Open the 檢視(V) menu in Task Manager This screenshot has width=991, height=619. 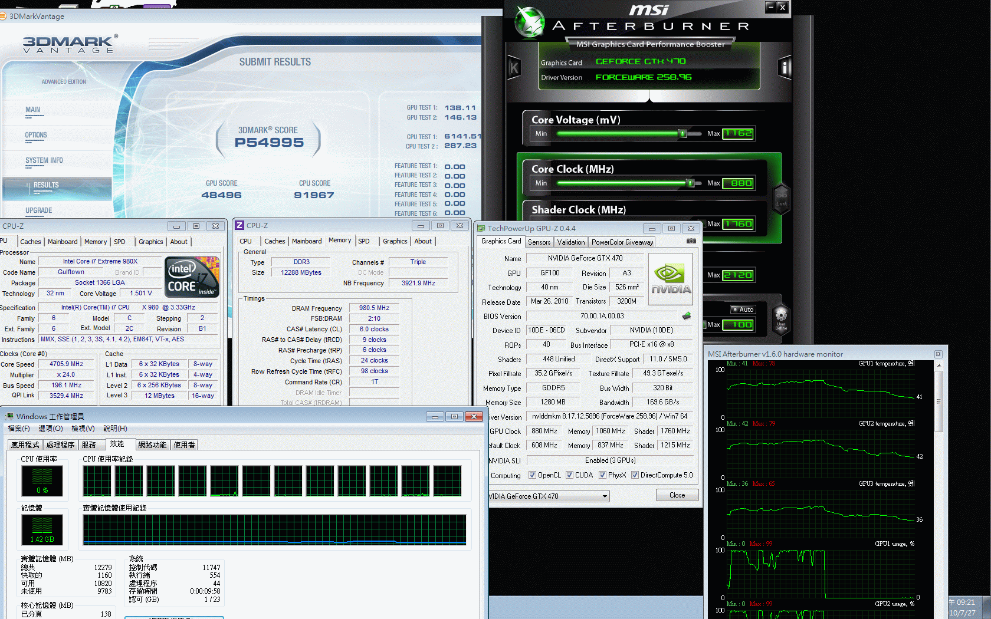pos(83,429)
